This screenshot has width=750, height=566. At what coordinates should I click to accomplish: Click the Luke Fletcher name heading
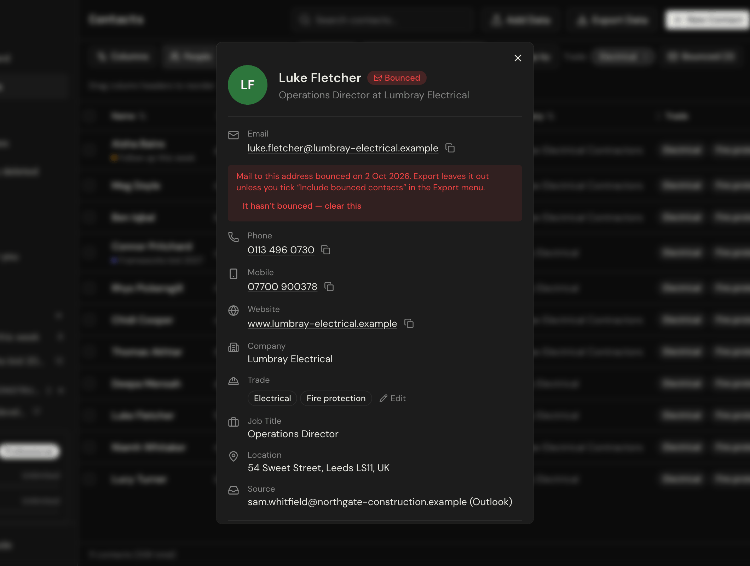tap(320, 78)
